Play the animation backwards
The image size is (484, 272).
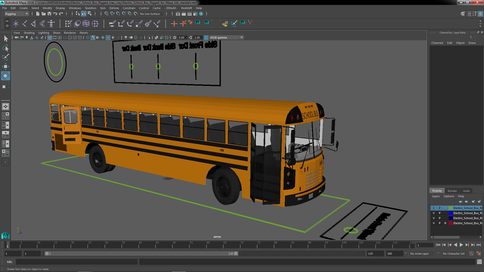[455, 245]
